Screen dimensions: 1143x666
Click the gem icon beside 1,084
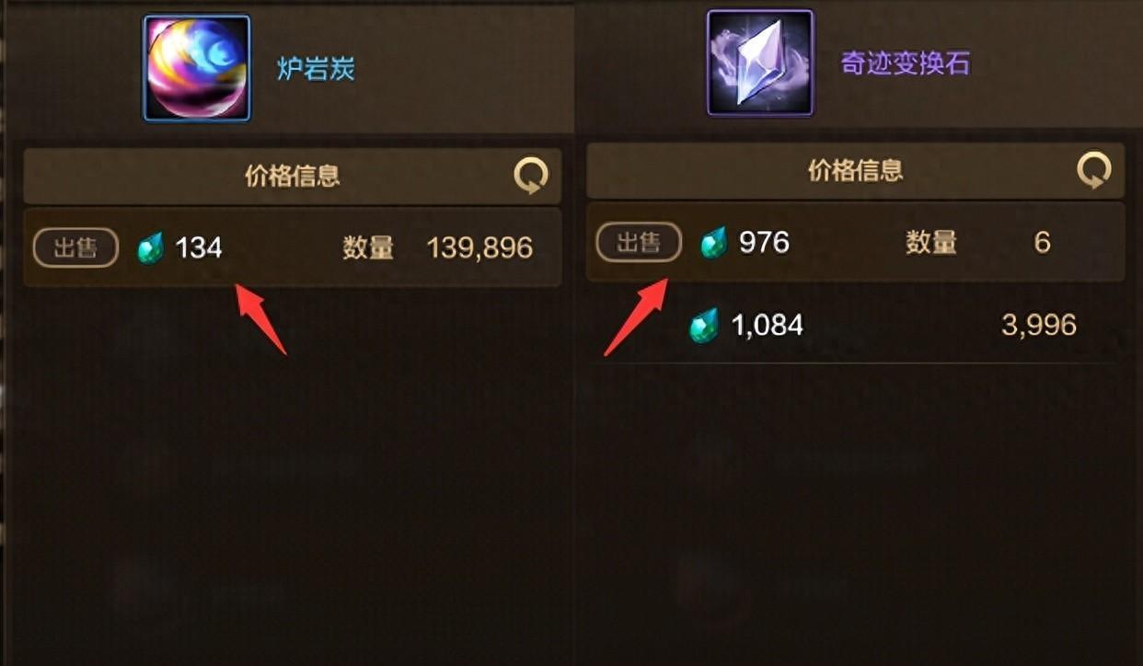[704, 326]
